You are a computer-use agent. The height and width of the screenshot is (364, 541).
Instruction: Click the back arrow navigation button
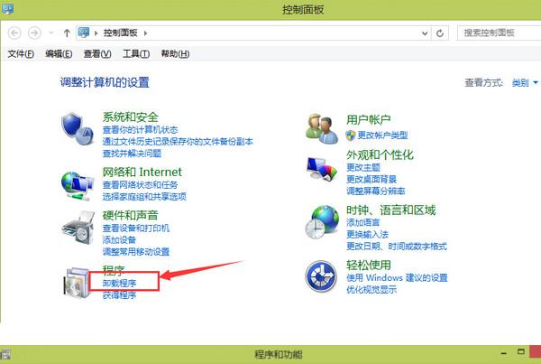[x=14, y=33]
